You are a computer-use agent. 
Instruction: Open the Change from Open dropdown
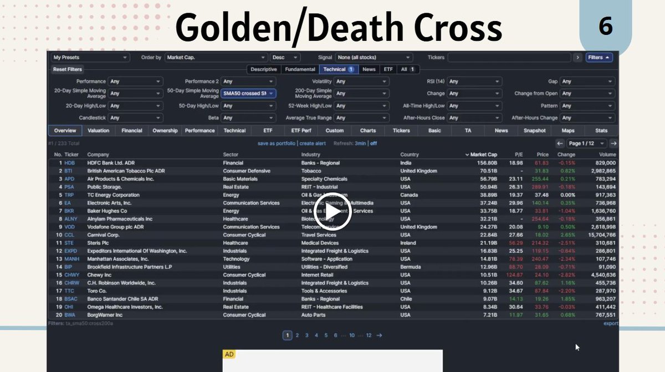tap(587, 94)
